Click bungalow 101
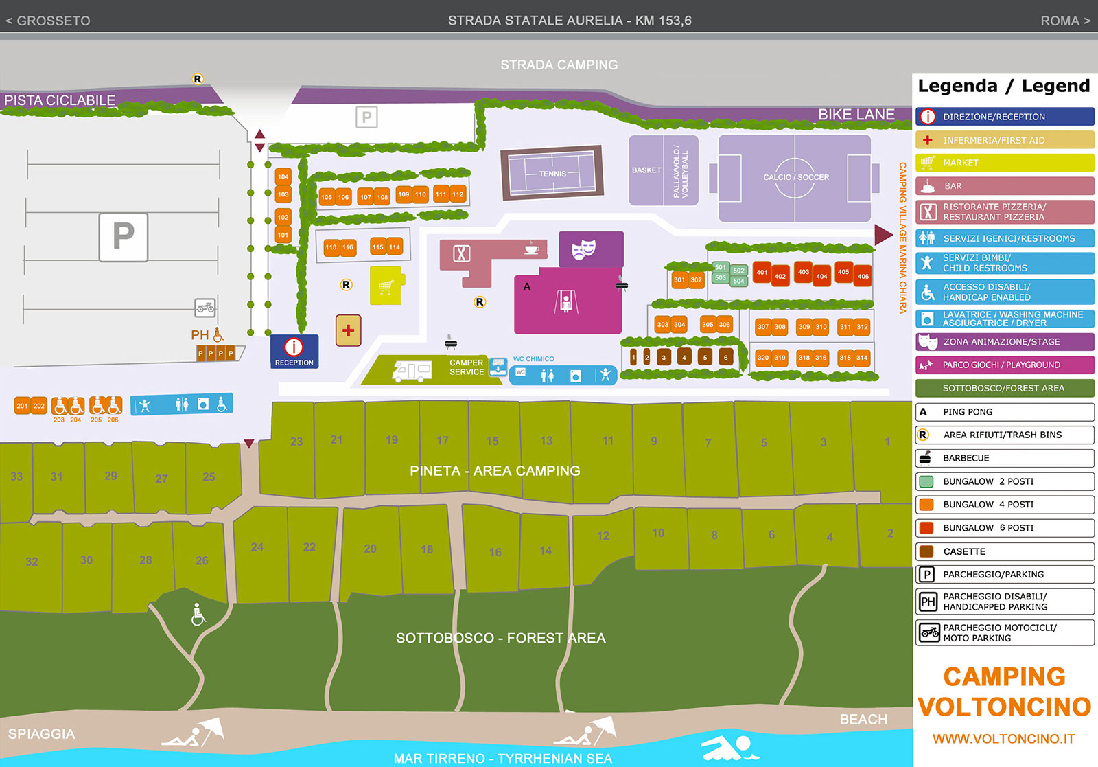Viewport: 1098px width, 767px height. tap(283, 236)
